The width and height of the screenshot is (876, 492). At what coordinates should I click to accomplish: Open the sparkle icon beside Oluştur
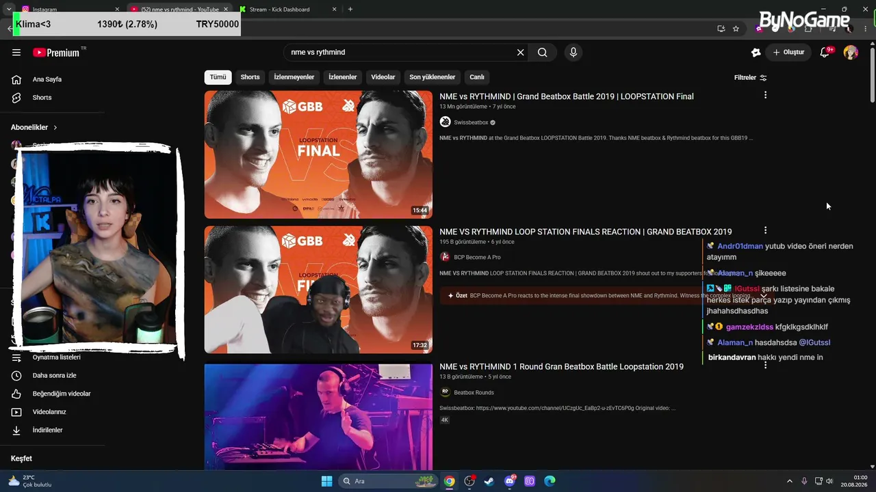tap(756, 53)
